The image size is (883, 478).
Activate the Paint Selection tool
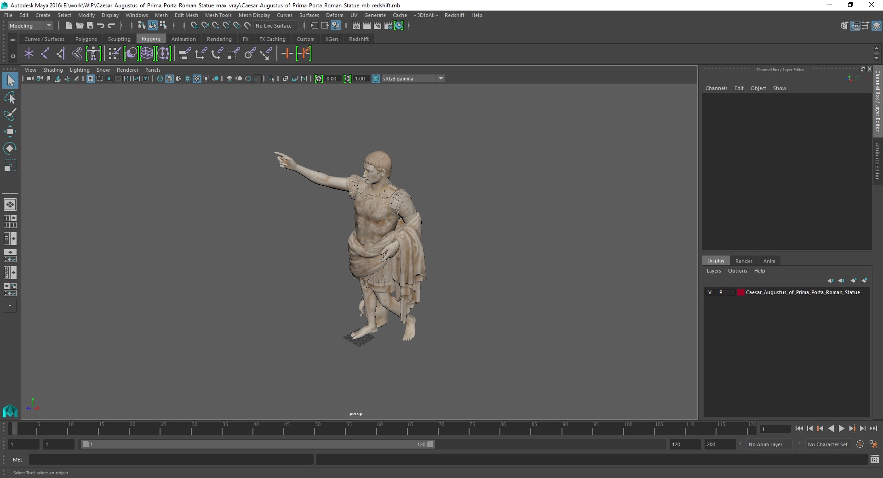pyautogui.click(x=10, y=114)
